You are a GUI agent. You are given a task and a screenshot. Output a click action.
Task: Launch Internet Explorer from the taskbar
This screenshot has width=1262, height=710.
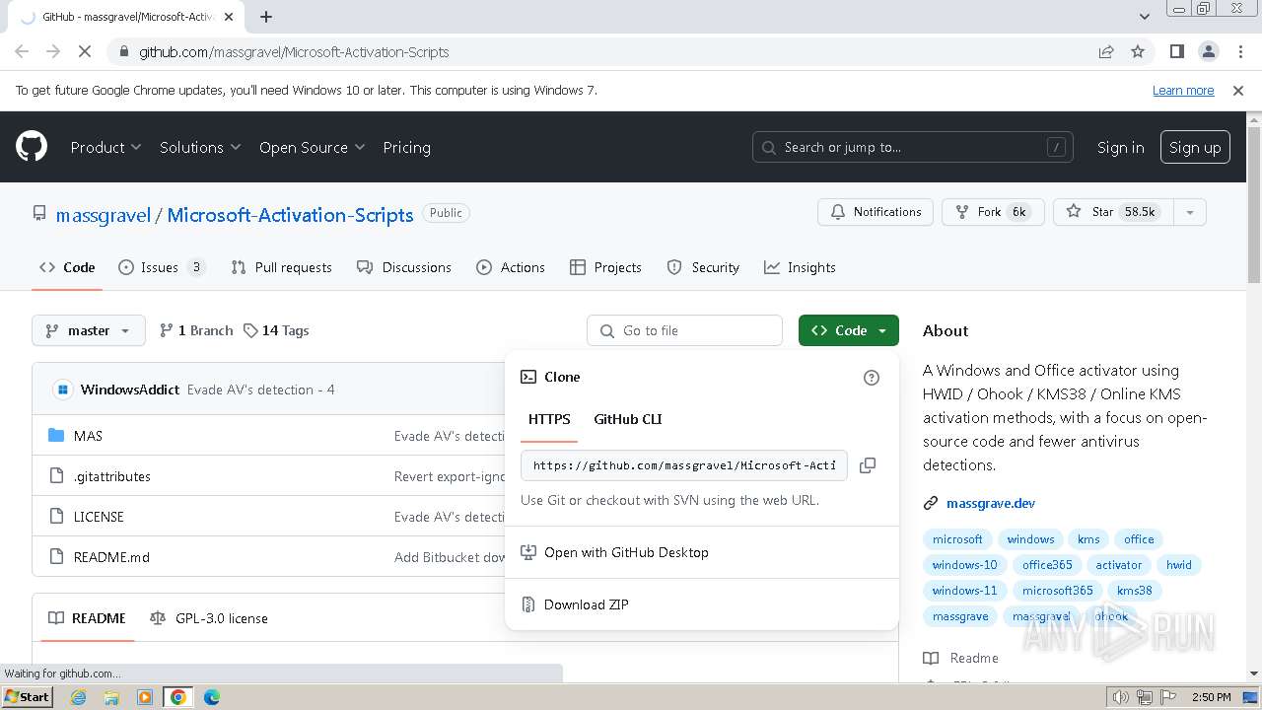point(78,697)
